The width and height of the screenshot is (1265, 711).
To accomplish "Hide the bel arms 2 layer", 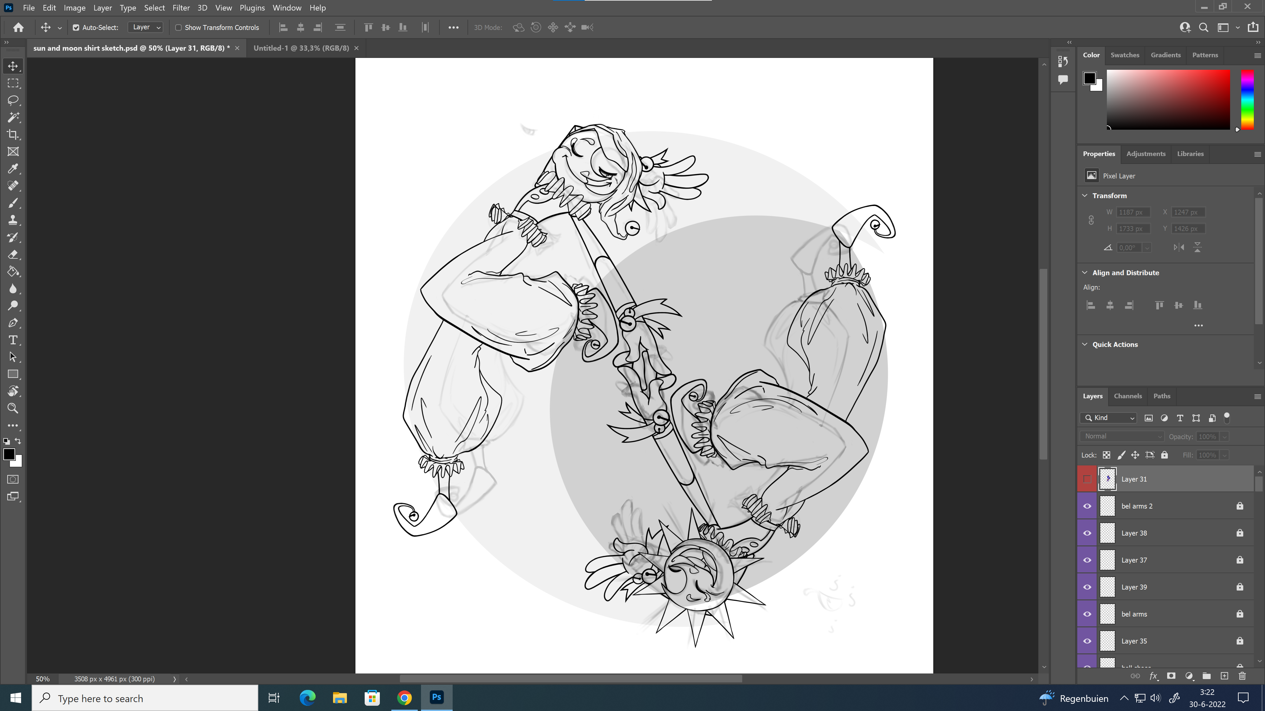I will [1087, 506].
